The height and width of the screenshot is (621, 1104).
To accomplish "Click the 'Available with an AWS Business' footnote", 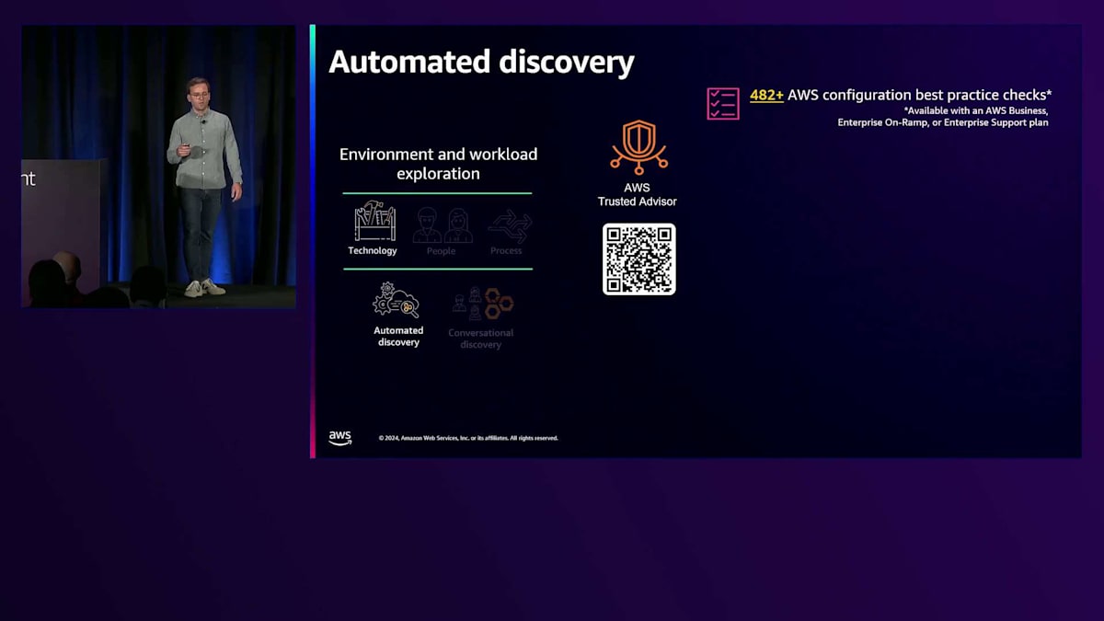I will [x=976, y=110].
